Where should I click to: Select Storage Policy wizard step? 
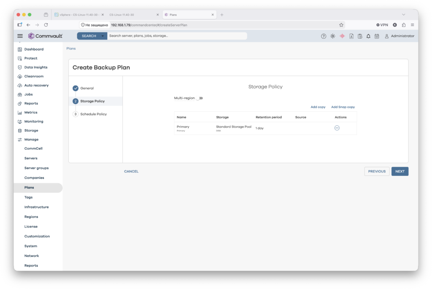pos(95,101)
